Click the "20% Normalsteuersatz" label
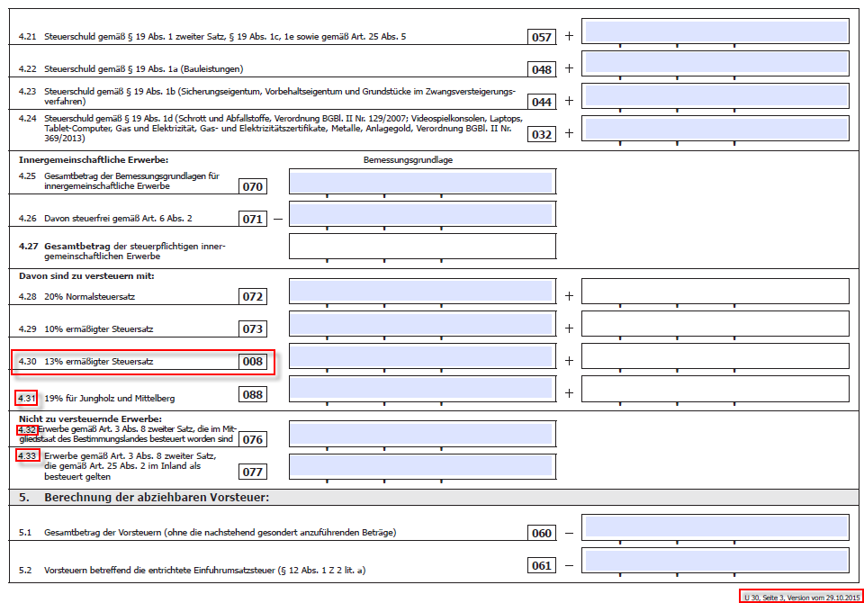This screenshot has height=603, width=864. coord(90,296)
